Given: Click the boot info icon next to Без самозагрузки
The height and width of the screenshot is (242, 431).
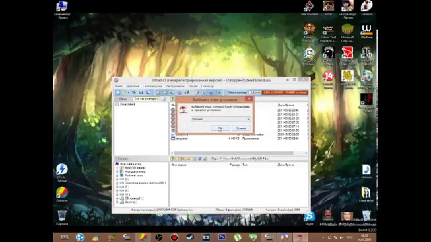Looking at the screenshot, I should [x=164, y=99].
